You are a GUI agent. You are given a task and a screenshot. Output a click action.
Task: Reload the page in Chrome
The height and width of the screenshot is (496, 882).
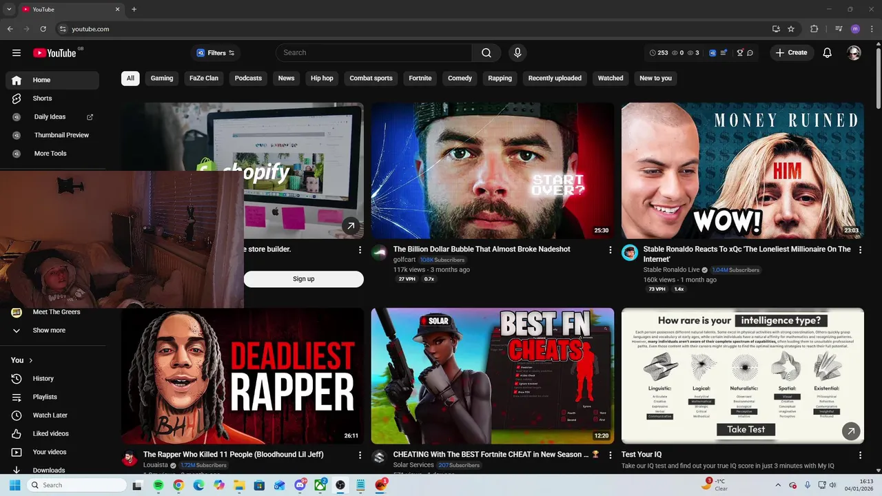pos(43,29)
